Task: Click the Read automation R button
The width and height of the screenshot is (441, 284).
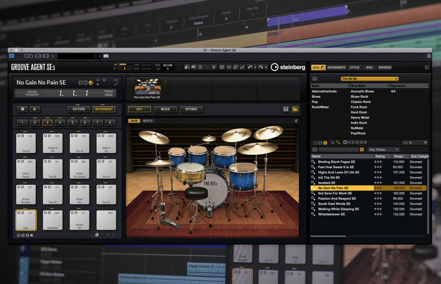Action: [27, 56]
